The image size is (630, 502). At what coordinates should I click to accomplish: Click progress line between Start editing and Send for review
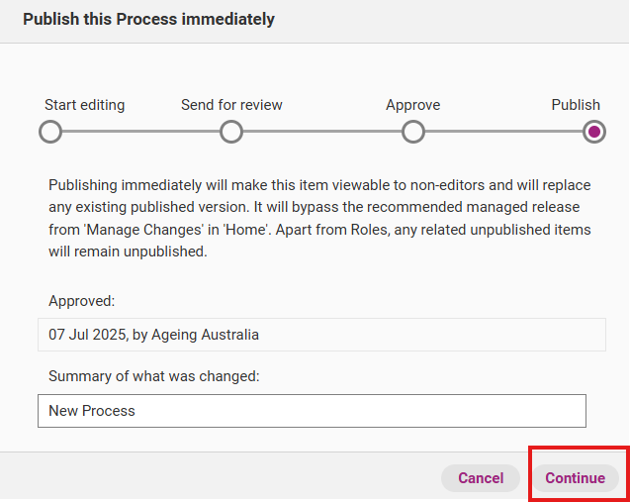pyautogui.click(x=140, y=132)
